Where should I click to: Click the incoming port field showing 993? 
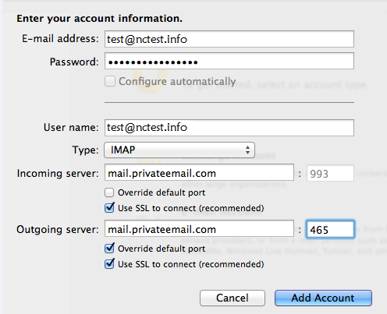pos(330,173)
